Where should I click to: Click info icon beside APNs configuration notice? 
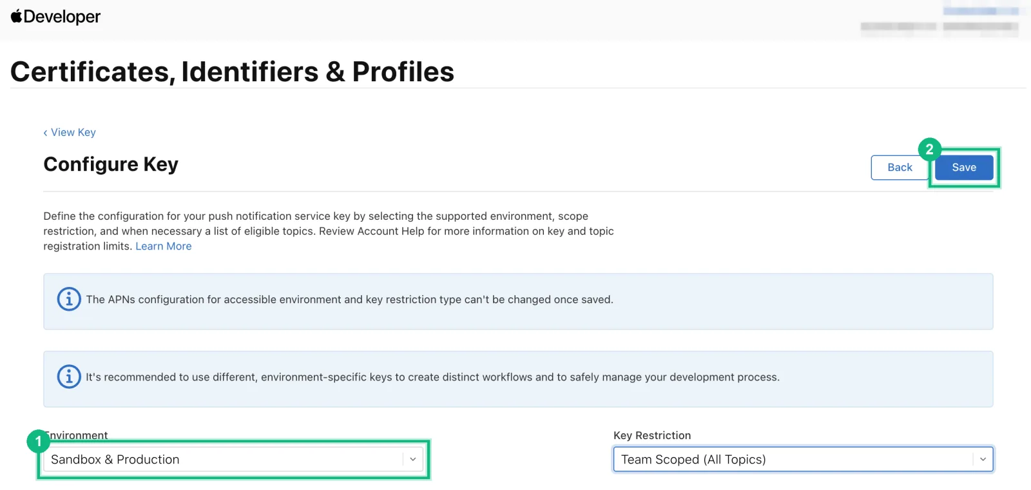[x=69, y=299]
